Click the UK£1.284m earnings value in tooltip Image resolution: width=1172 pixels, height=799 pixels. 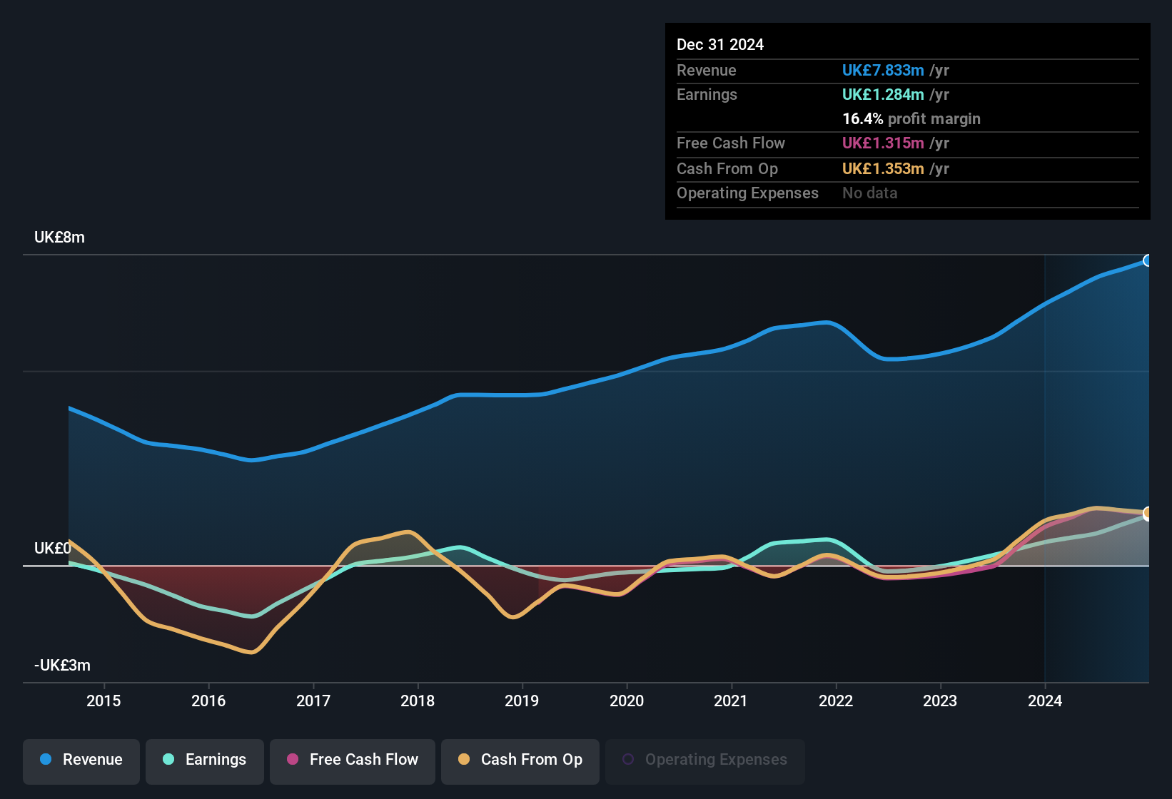pos(883,94)
